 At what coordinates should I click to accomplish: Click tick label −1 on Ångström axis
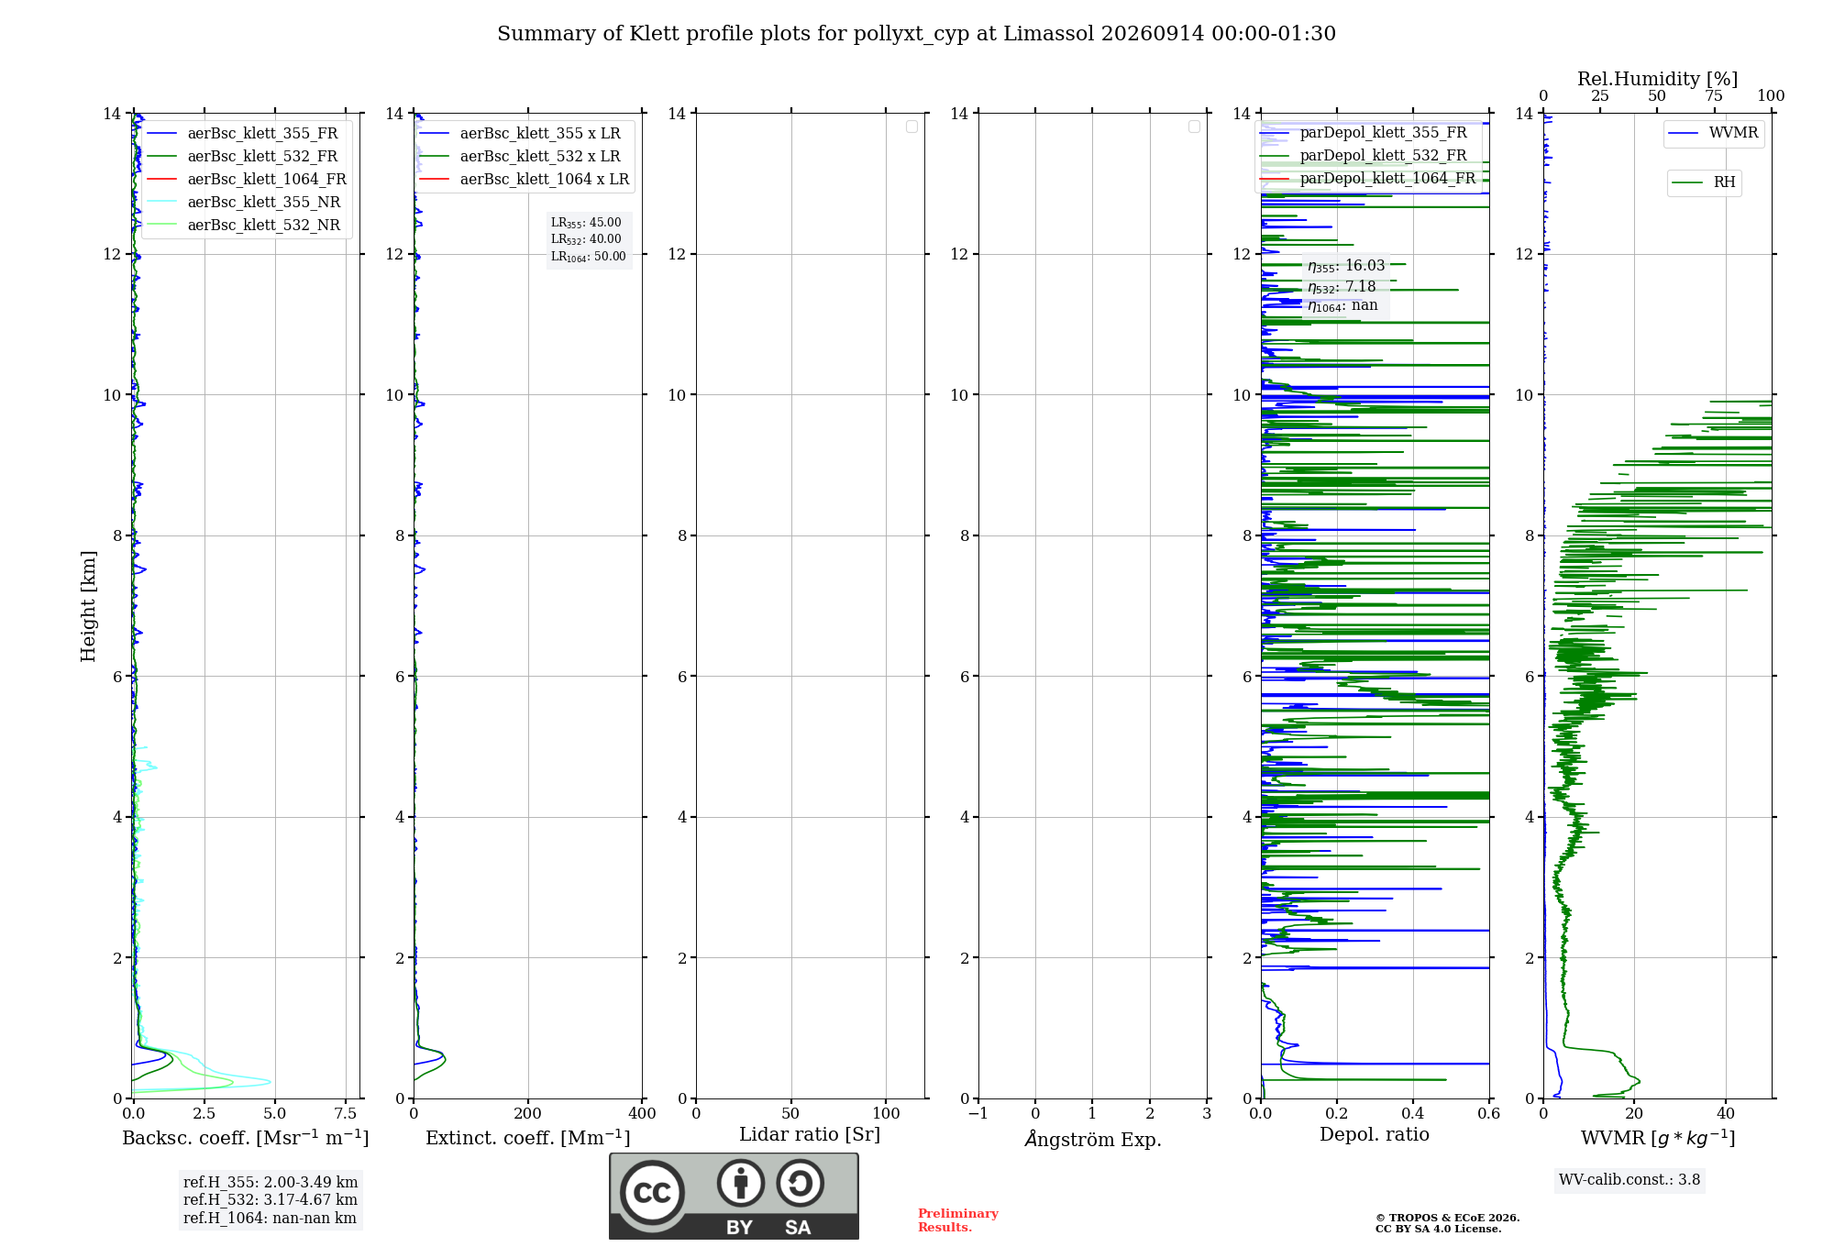(978, 1114)
